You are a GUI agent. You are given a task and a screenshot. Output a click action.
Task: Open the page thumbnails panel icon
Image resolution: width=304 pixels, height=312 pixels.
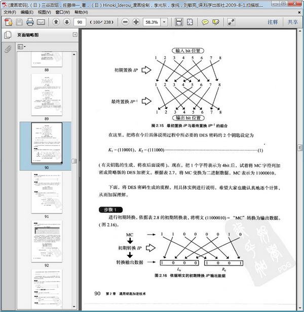click(8, 35)
